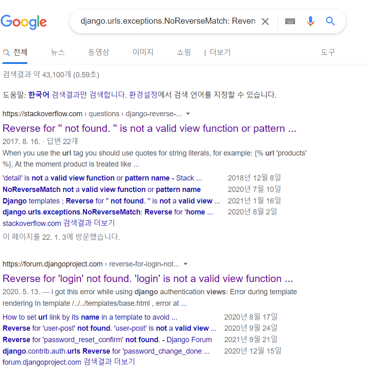Switch to the 이미지 tab

pos(143,52)
